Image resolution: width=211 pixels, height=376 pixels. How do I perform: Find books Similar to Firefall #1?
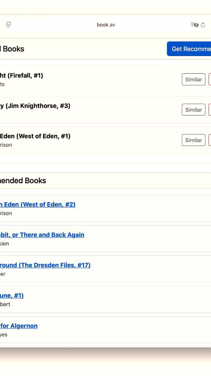click(193, 79)
